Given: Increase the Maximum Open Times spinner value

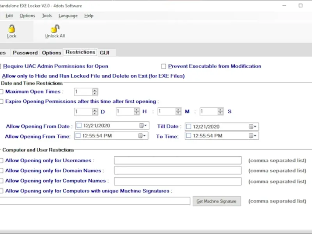Looking at the screenshot, I should point(95,90).
